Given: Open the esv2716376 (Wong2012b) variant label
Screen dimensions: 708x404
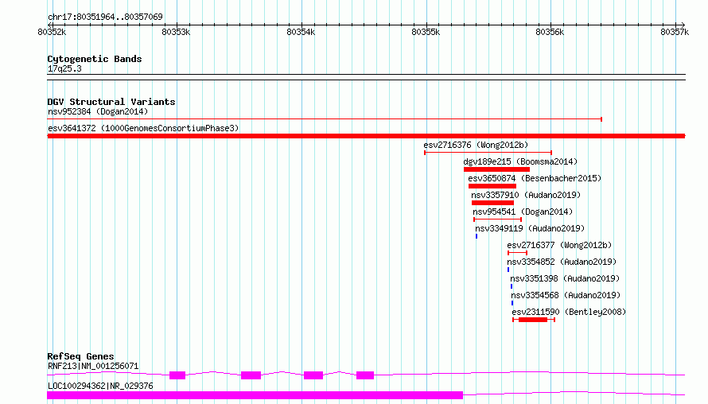Looking at the screenshot, I should pyautogui.click(x=476, y=145).
